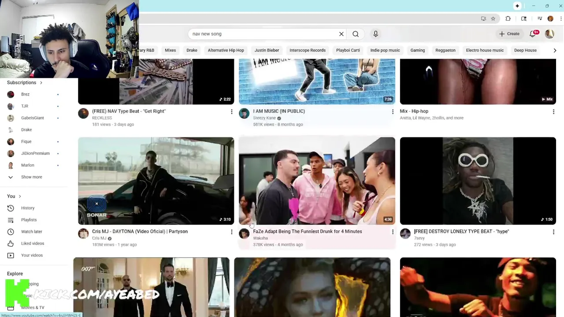Select the Justin Bieber filter chip

[x=267, y=50]
